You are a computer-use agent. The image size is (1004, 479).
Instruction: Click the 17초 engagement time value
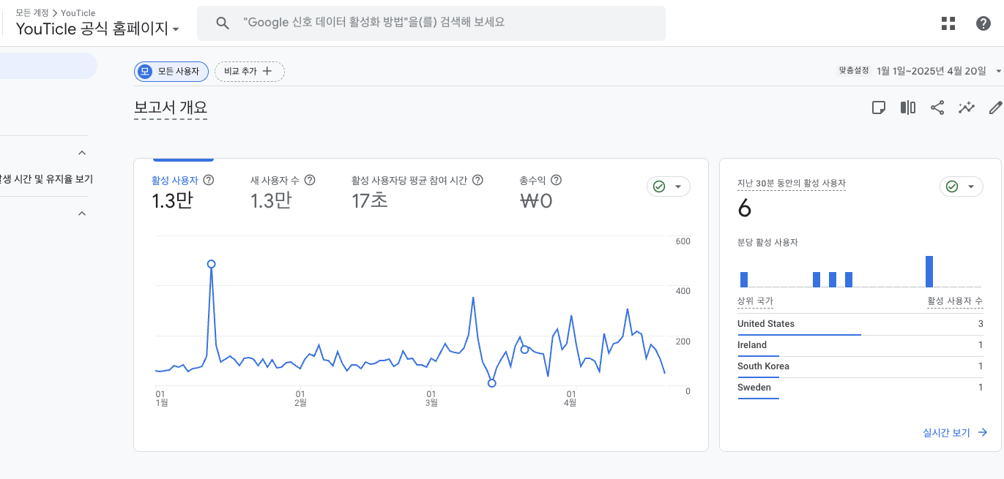pos(370,200)
